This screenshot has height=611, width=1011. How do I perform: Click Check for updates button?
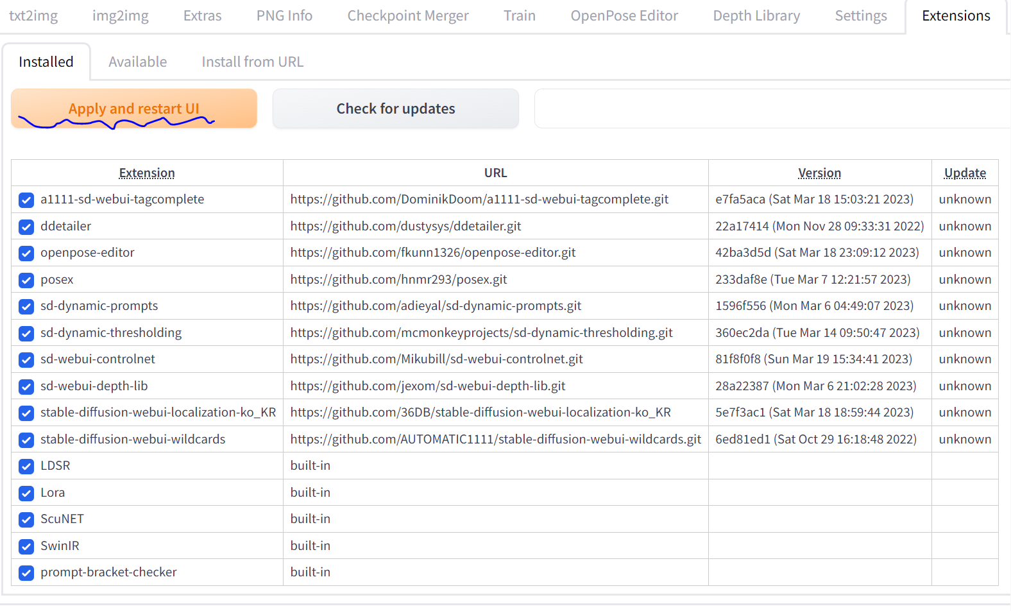(x=396, y=108)
